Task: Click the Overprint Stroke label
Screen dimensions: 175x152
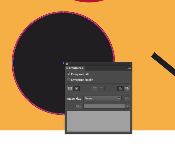Action: (82, 80)
